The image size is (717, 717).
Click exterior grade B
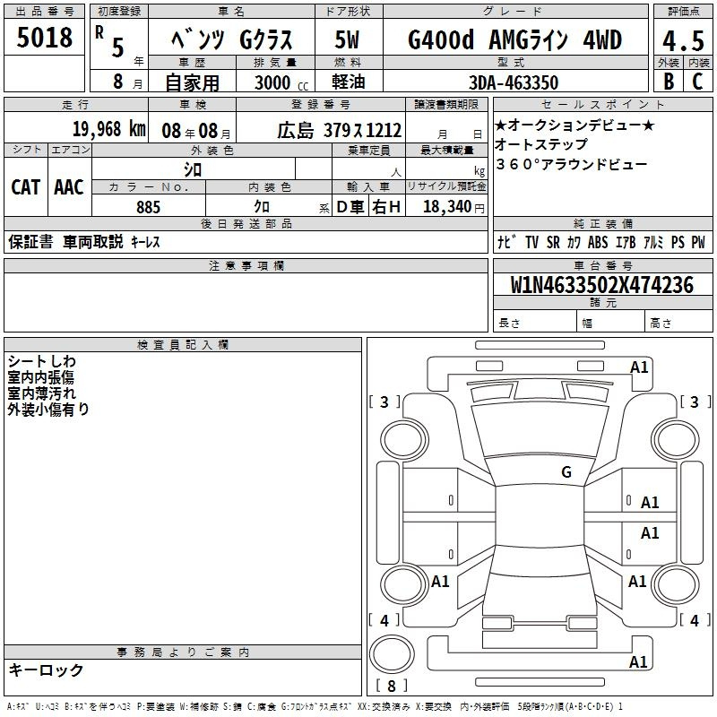[x=669, y=82]
